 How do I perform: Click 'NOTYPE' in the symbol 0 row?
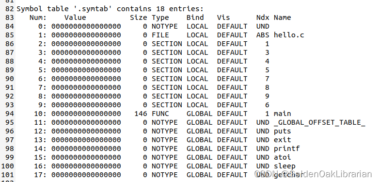165,26
